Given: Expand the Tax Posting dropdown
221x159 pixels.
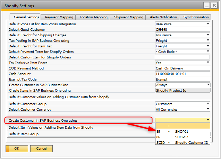Looking at the screenshot, I should (208, 40).
